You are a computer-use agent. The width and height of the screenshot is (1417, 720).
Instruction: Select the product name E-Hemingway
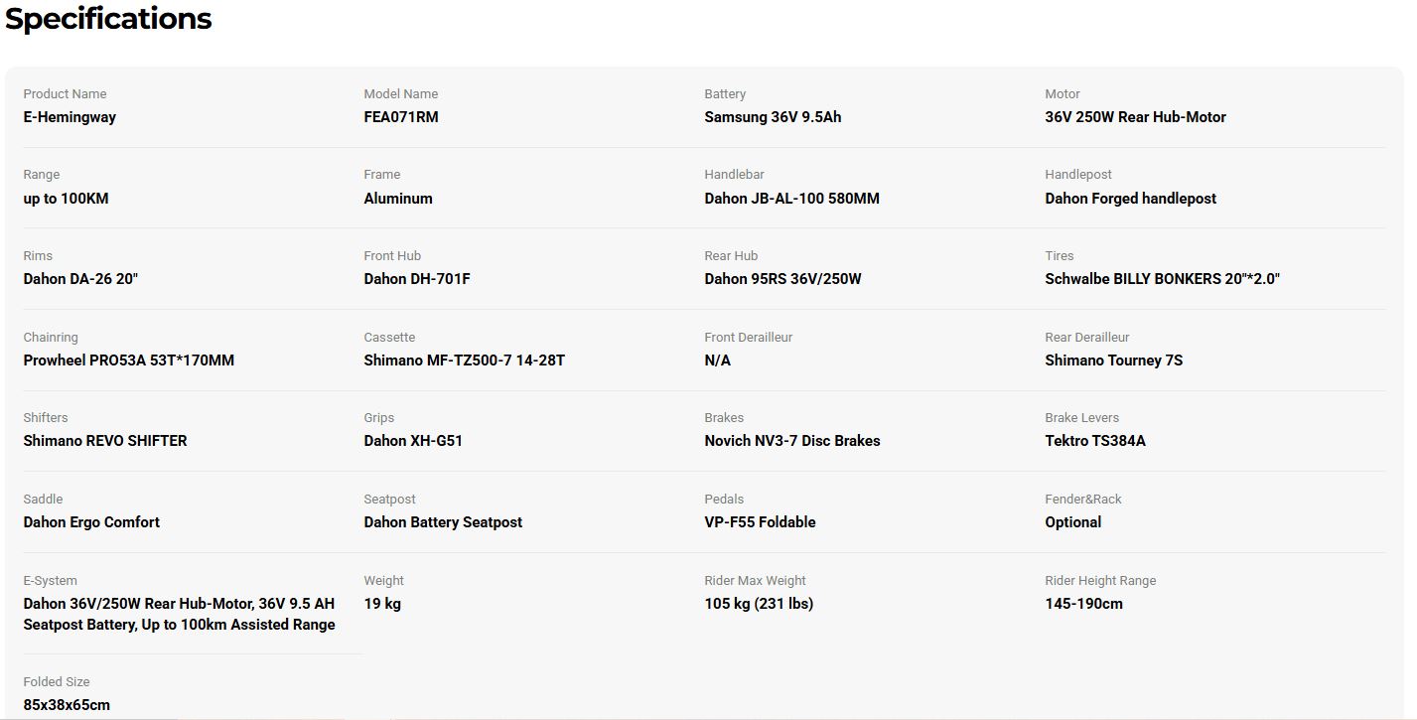coord(70,117)
